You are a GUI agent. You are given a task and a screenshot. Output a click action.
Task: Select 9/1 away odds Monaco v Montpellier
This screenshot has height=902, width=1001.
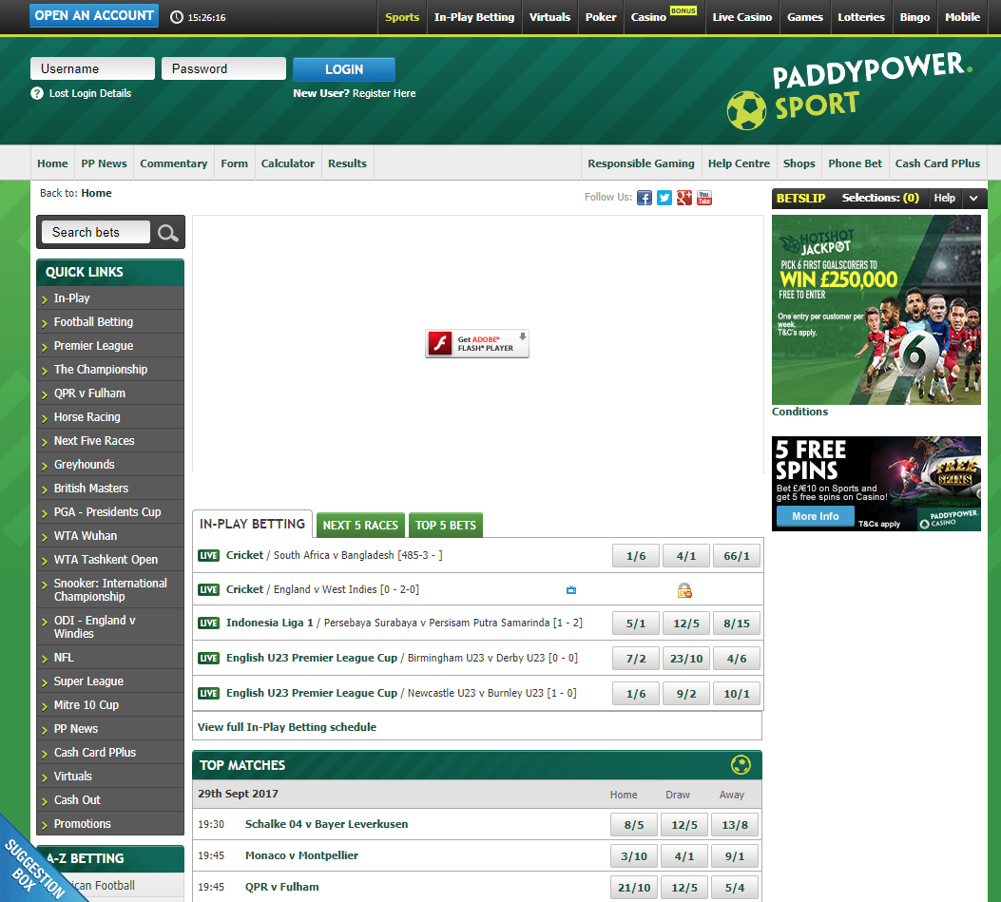[735, 856]
